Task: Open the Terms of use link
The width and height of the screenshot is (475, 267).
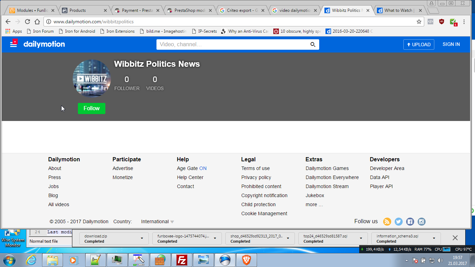Action: pyautogui.click(x=256, y=168)
